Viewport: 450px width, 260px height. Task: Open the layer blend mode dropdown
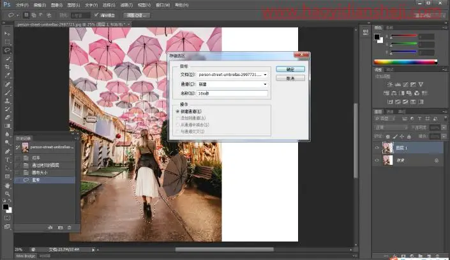391,127
